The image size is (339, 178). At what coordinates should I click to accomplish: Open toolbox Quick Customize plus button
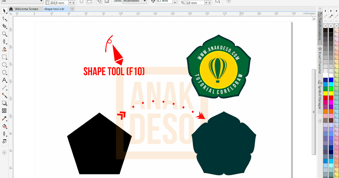[x=4, y=153]
